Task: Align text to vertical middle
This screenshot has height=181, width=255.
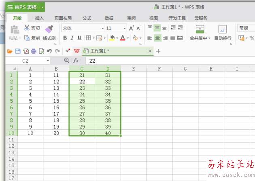Action: click(x=157, y=28)
